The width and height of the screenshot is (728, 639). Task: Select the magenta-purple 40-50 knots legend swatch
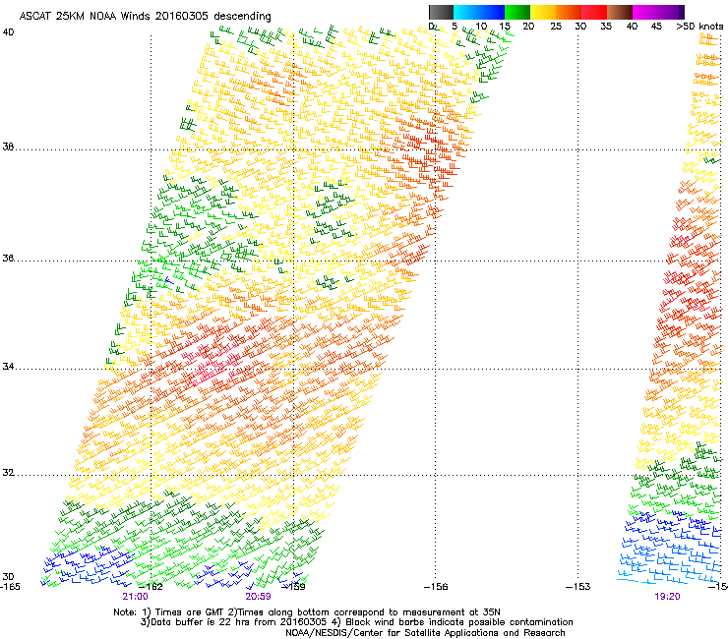658,12
